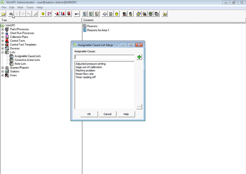Image resolution: width=246 pixels, height=174 pixels.
Task: Open the Mail menu
Action: click(20, 7)
